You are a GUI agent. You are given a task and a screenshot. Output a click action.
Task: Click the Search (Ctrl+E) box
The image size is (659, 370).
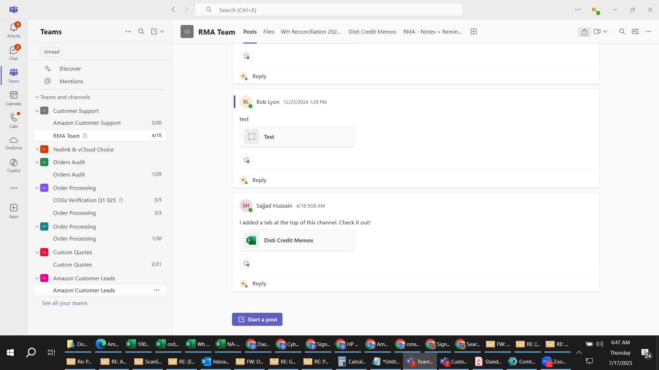(329, 10)
